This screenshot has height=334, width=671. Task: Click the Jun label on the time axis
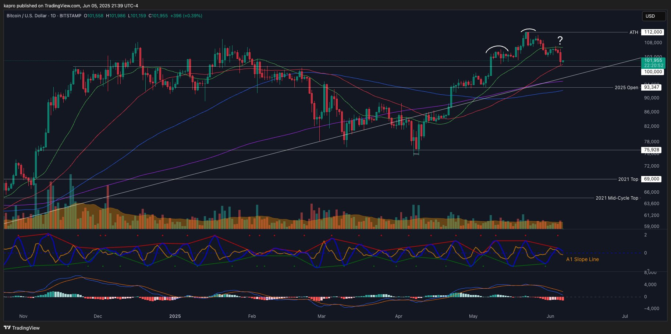(550, 316)
